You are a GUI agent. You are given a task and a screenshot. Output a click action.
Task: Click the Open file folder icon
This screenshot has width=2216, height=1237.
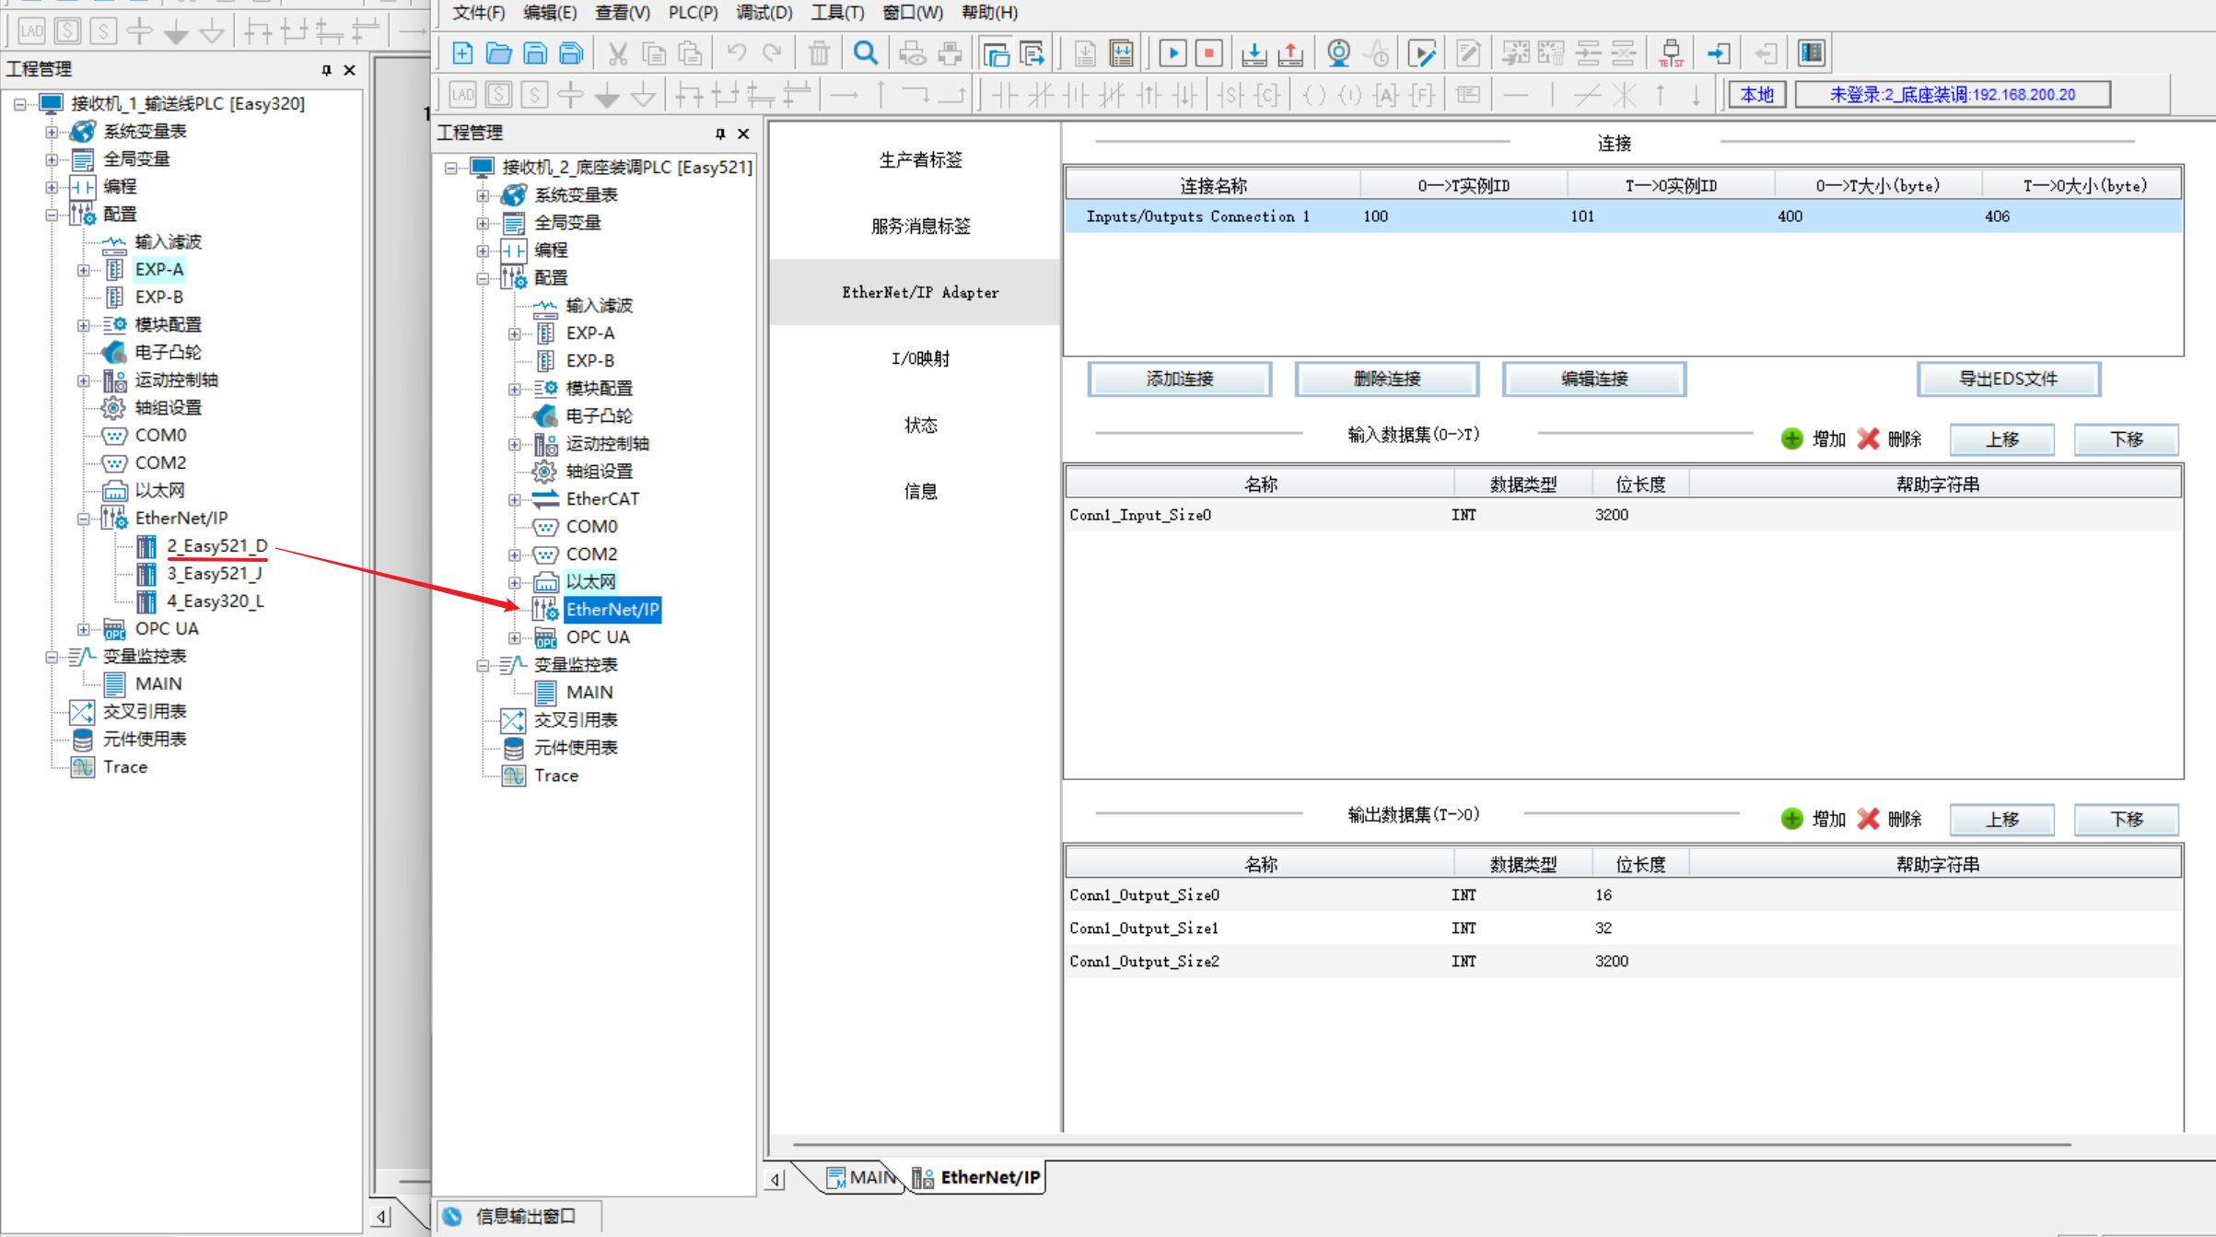click(498, 53)
